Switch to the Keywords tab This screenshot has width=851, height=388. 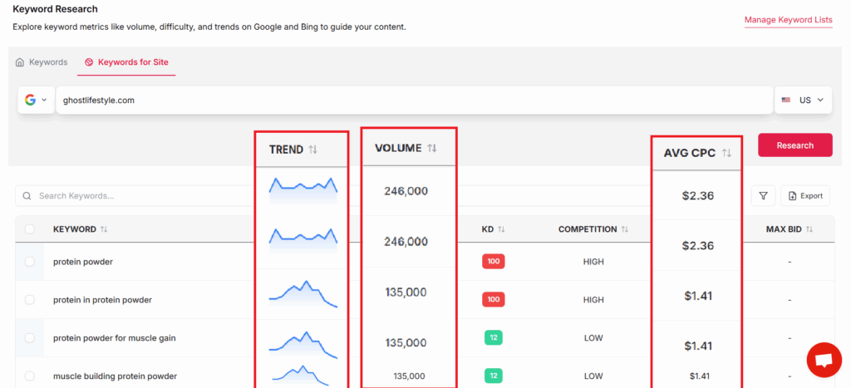coord(42,61)
